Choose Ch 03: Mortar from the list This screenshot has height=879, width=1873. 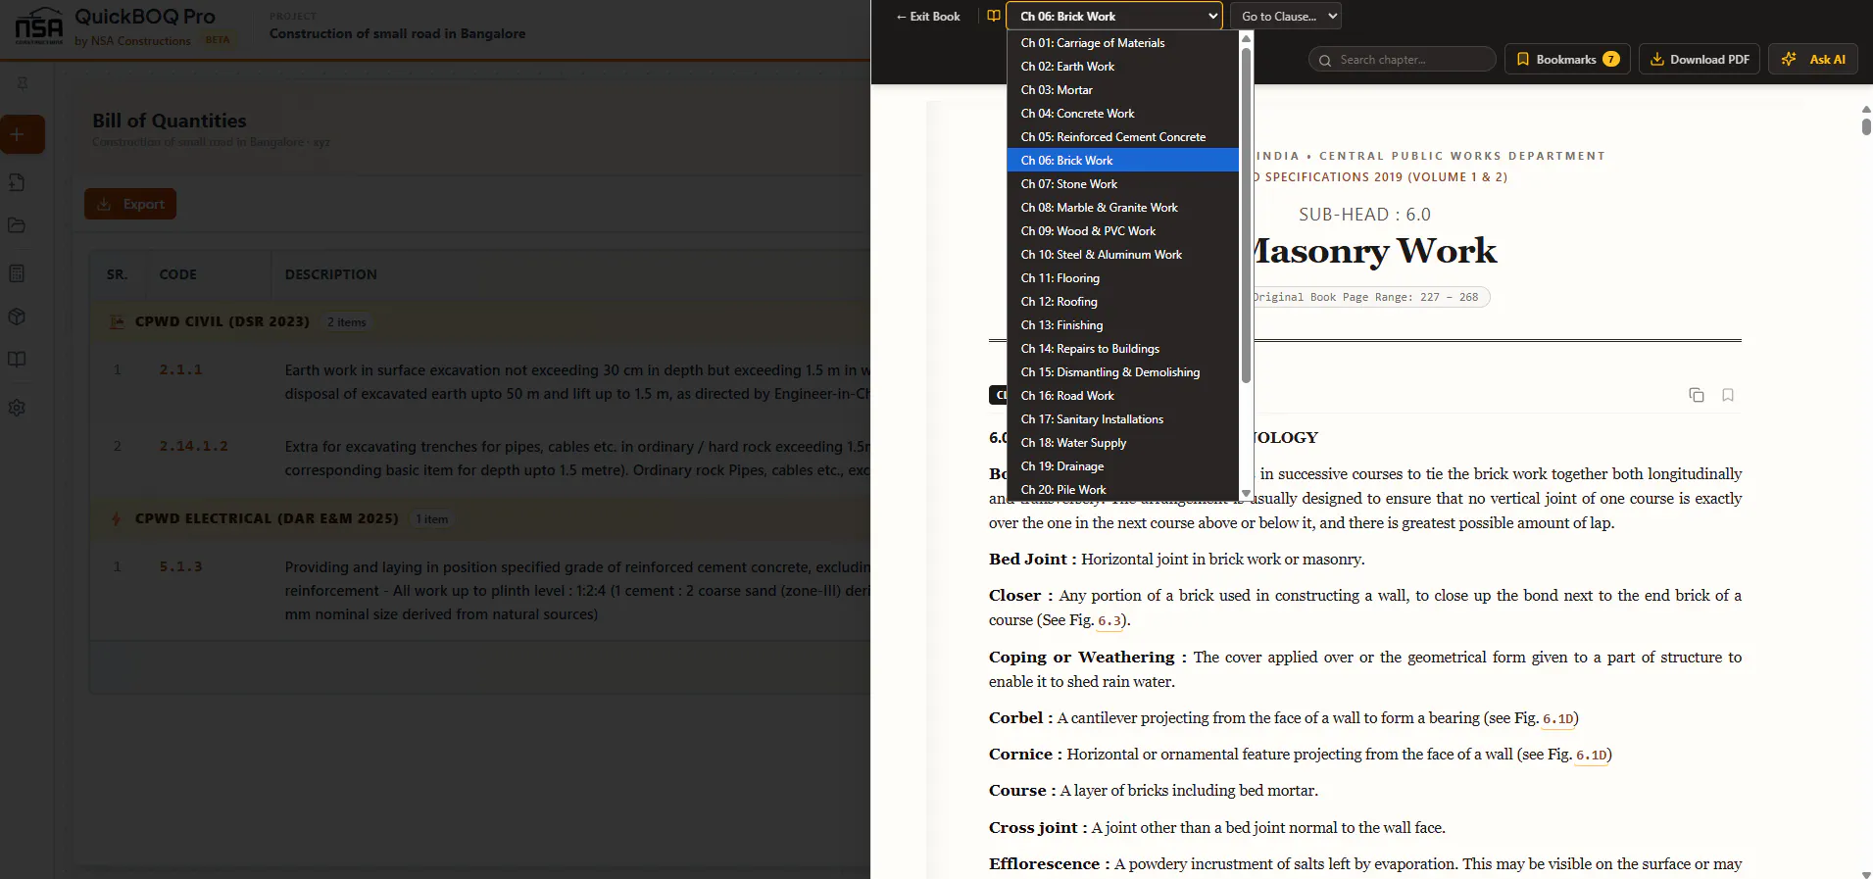point(1123,90)
